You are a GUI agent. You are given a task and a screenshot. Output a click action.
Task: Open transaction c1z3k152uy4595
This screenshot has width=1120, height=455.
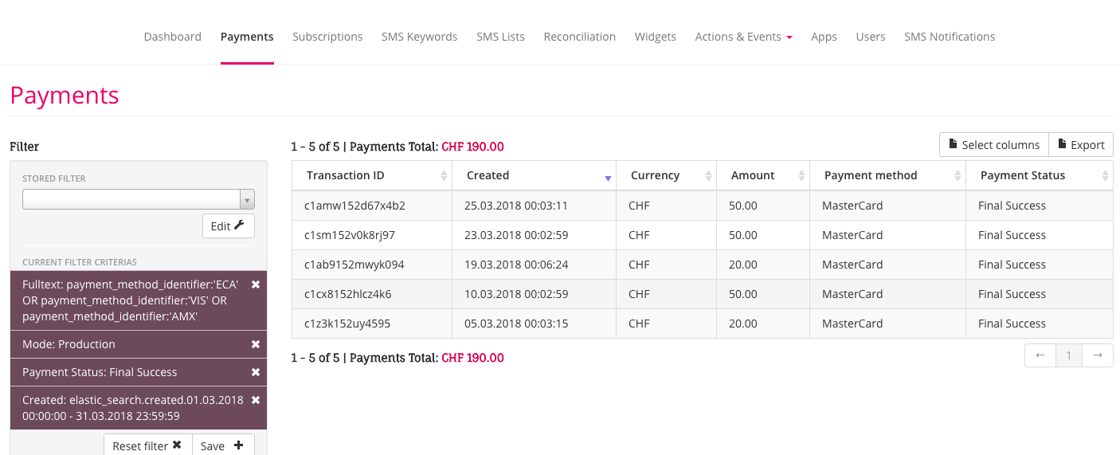pyautogui.click(x=347, y=324)
